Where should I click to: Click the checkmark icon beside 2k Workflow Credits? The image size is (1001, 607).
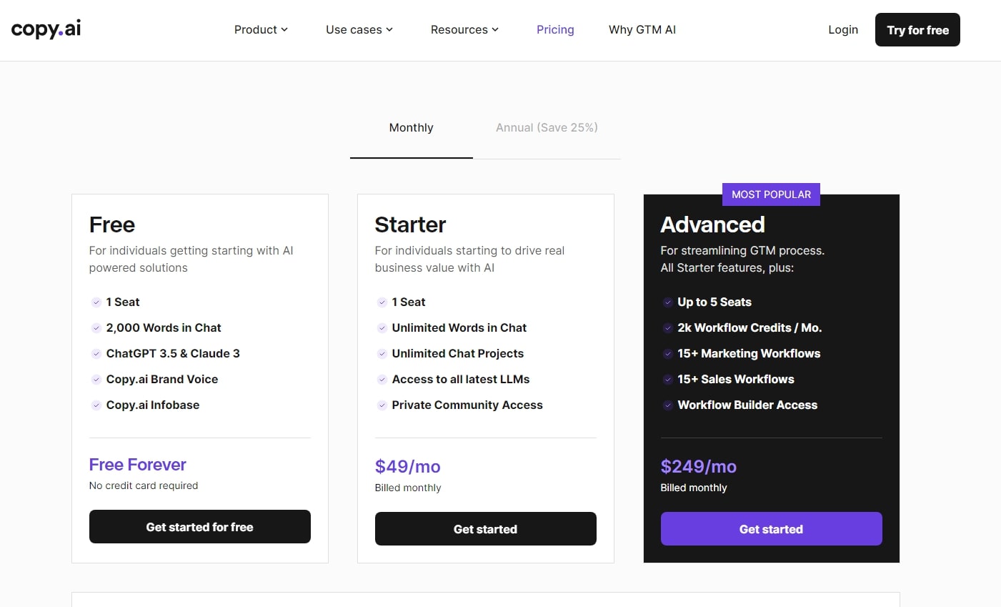(668, 328)
